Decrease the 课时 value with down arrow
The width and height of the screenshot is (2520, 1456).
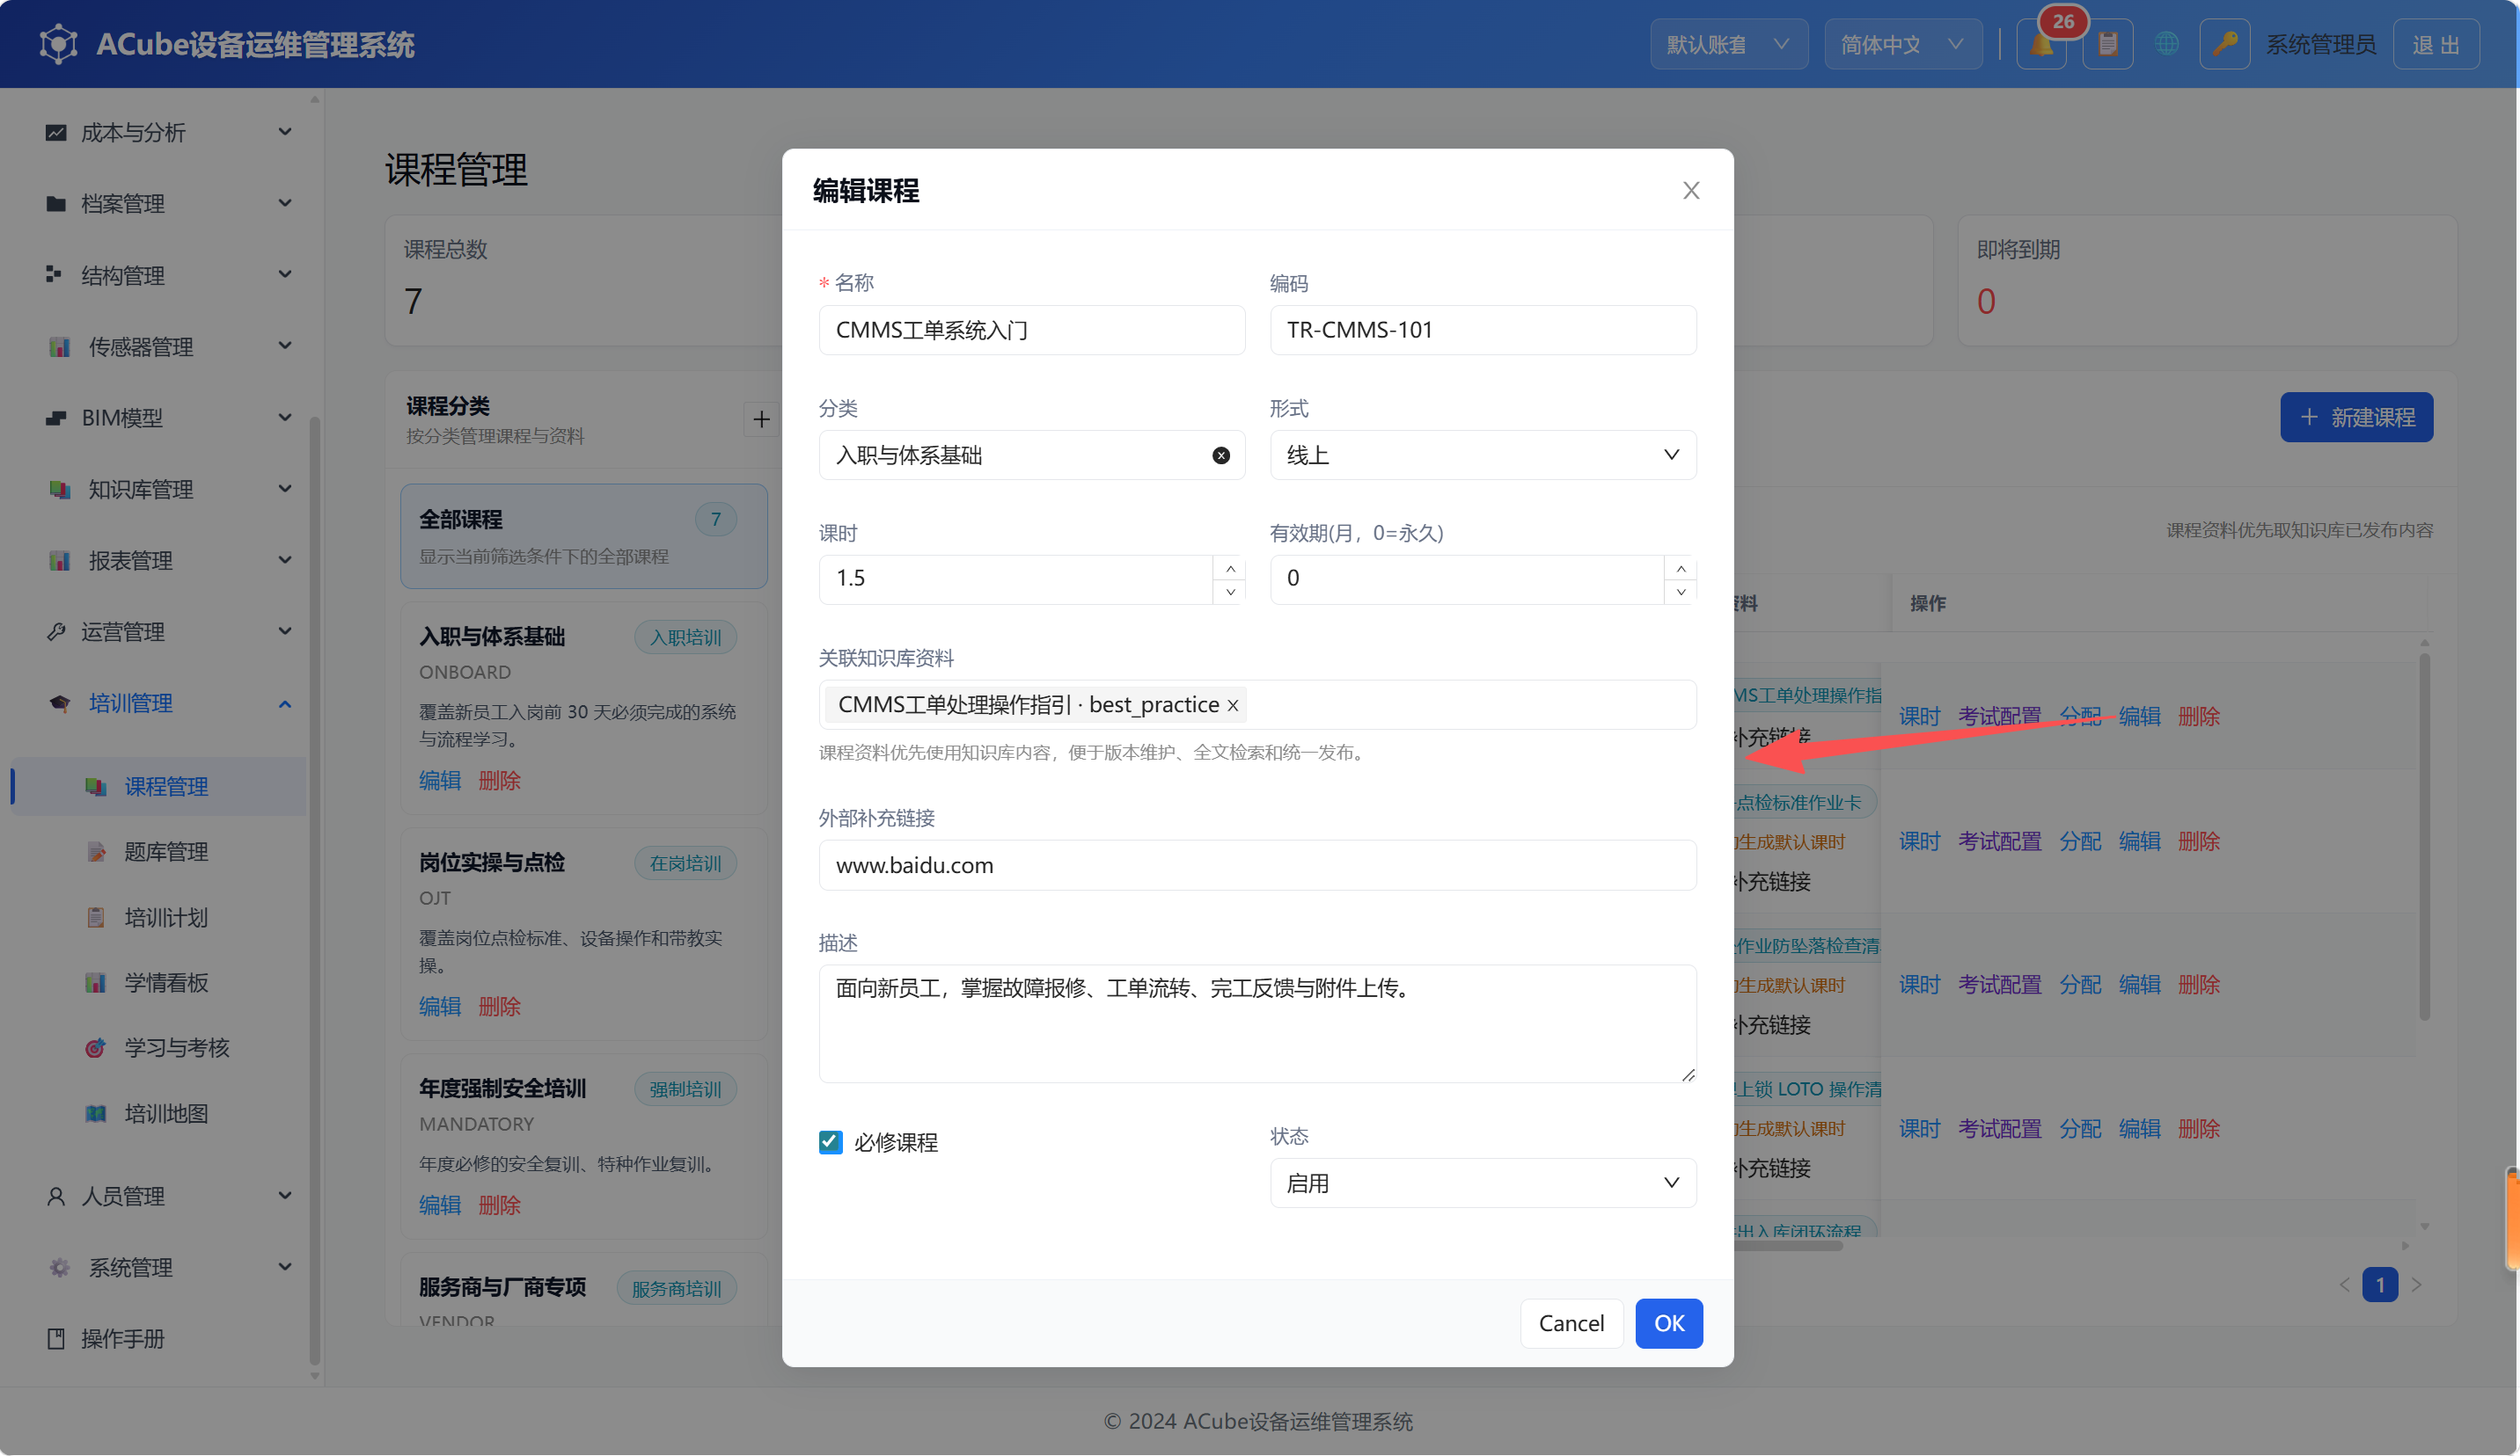(1230, 592)
